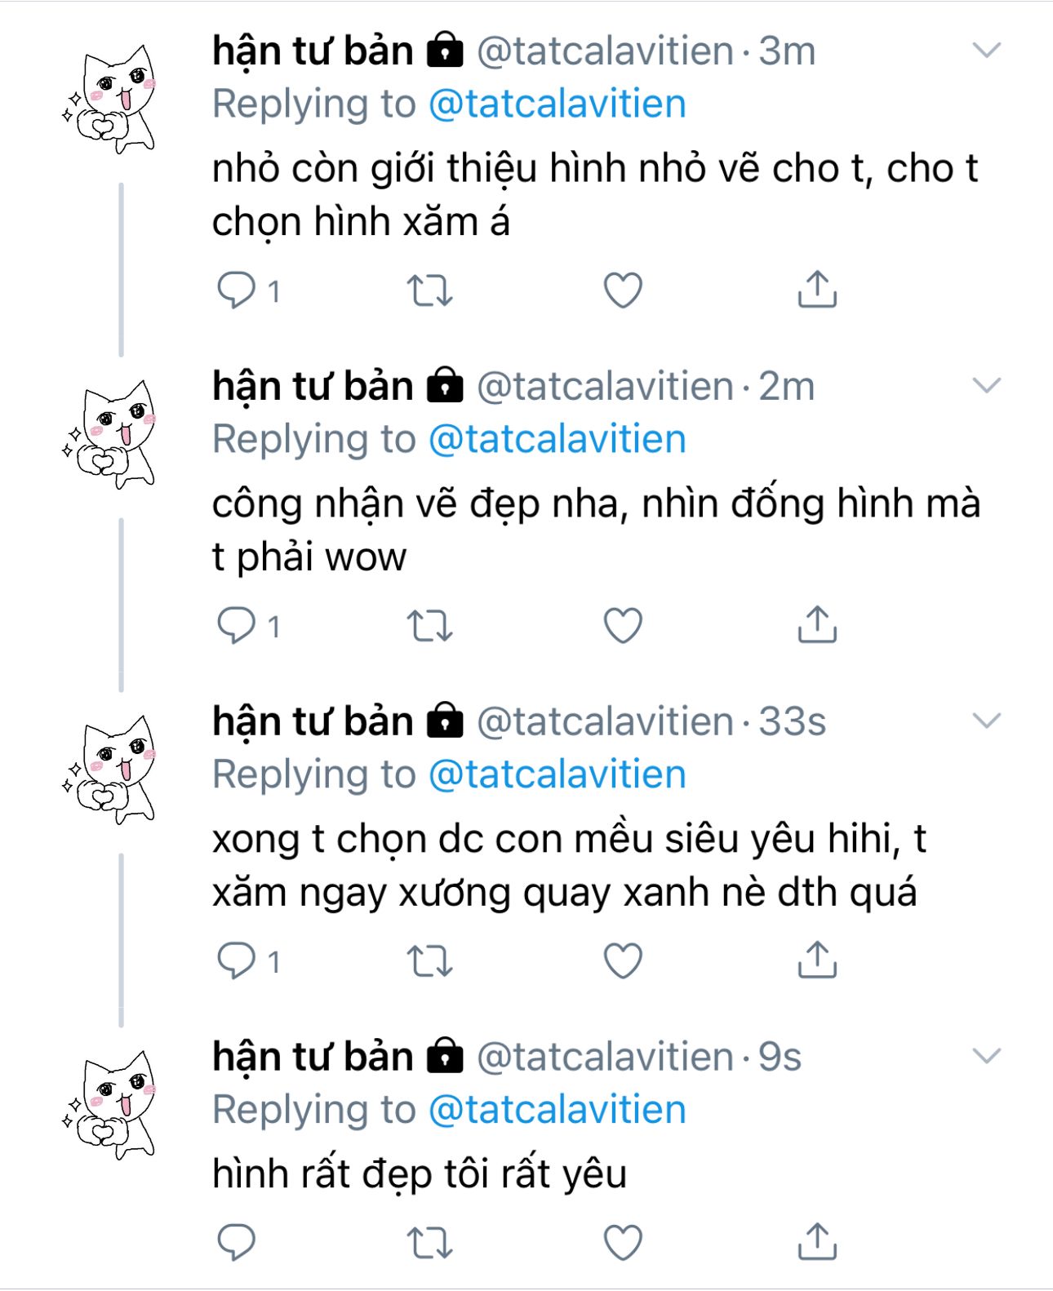Open chevron menu on the 3m tweet

(x=987, y=51)
